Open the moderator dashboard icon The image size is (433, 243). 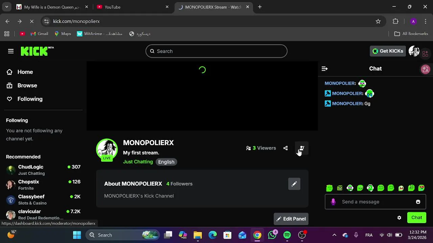(302, 148)
